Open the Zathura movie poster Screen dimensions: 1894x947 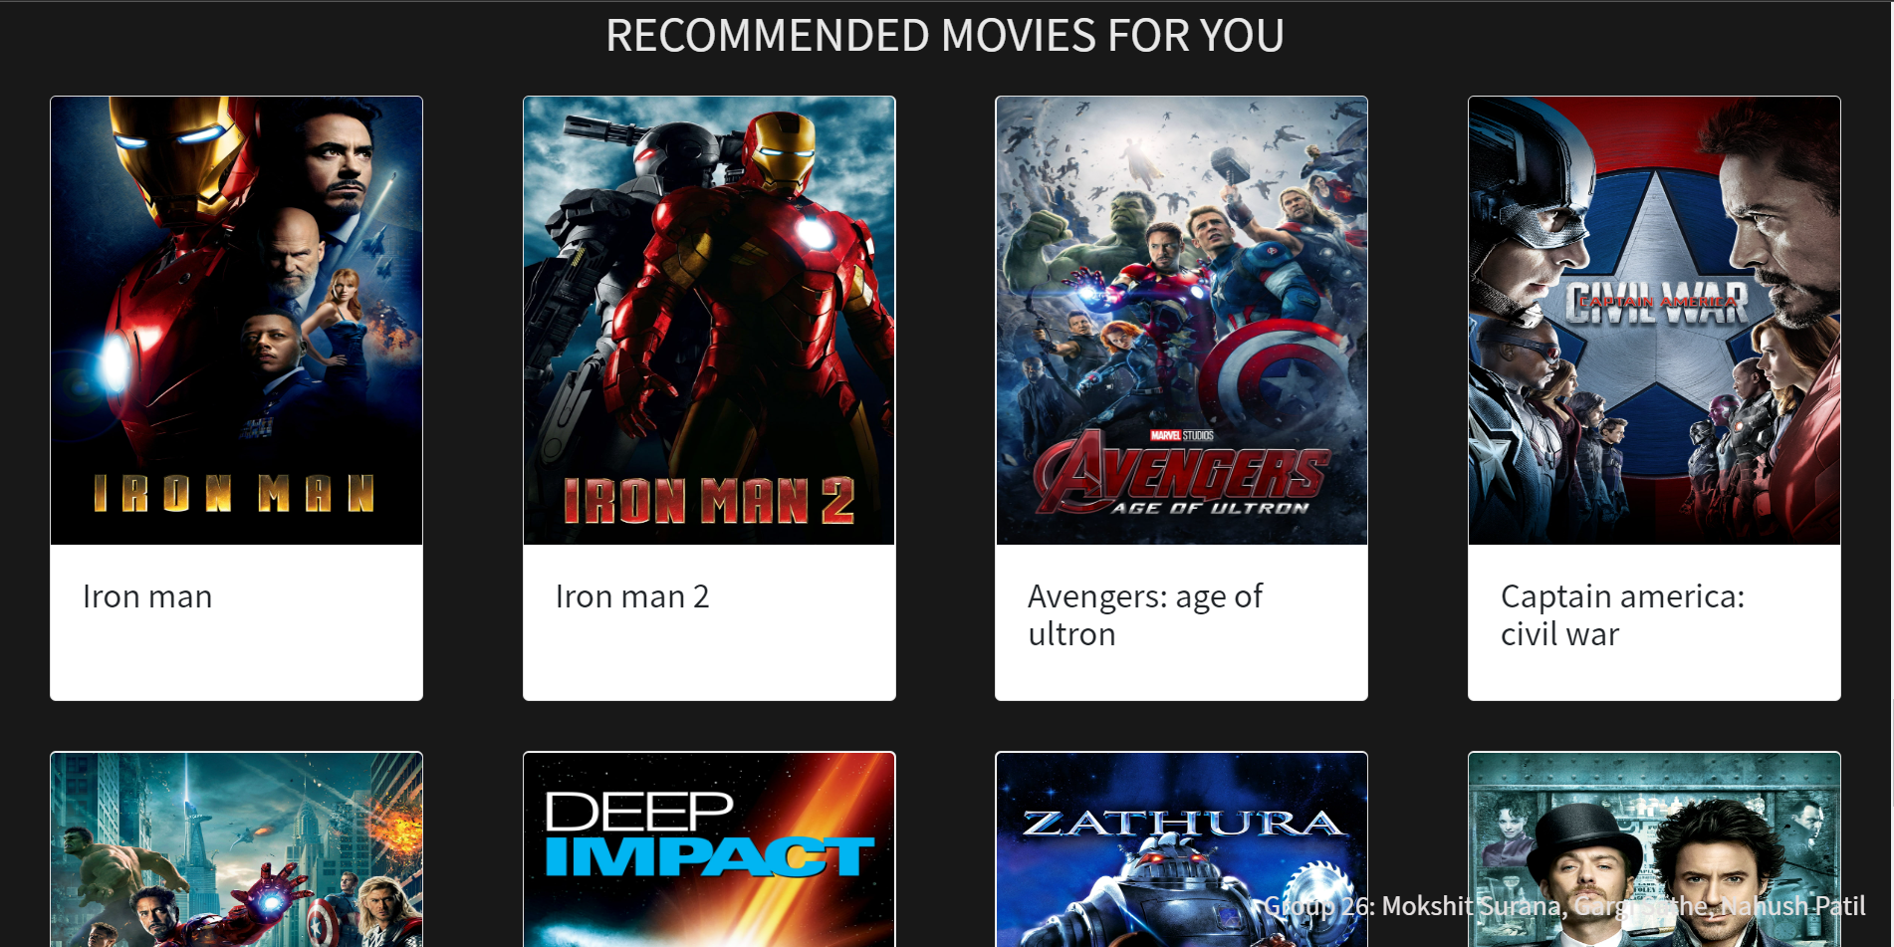pyautogui.click(x=1181, y=849)
